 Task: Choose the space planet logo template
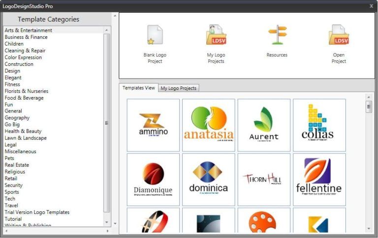[x=209, y=220]
